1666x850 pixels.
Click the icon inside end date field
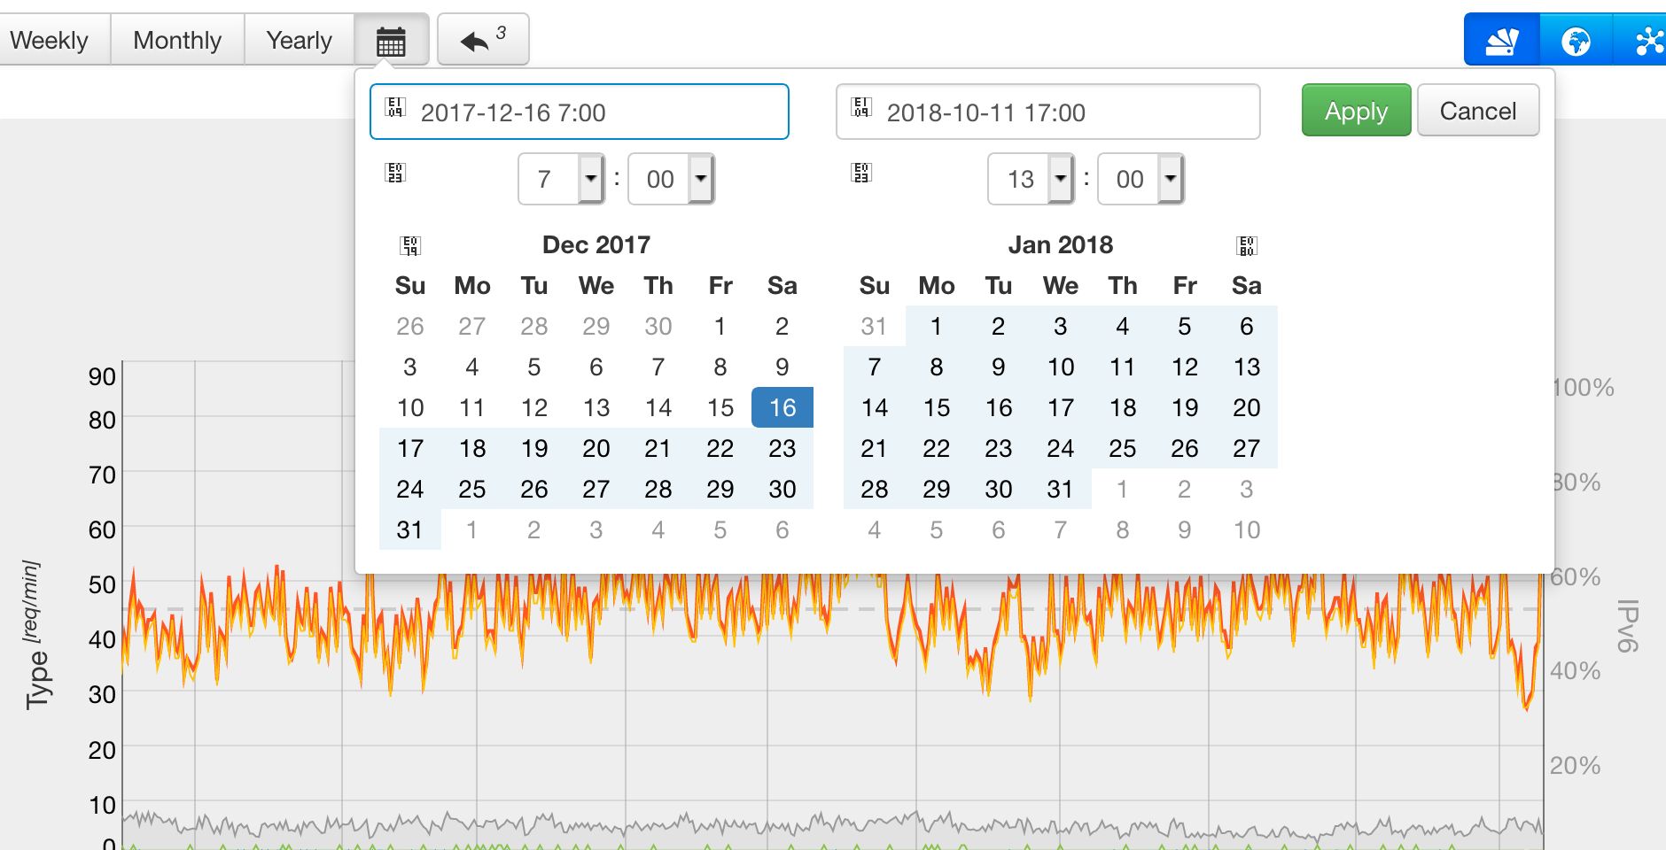click(861, 108)
